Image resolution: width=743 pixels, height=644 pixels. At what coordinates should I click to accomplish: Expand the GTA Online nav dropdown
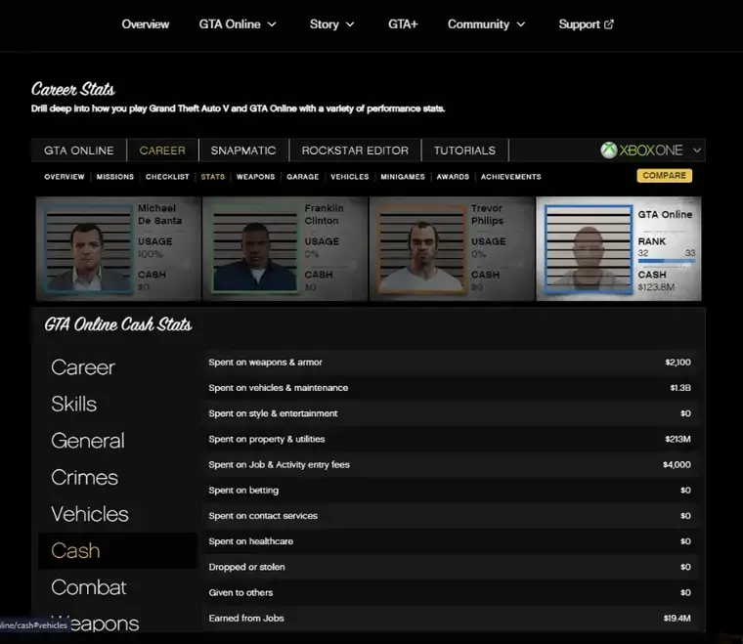(271, 24)
